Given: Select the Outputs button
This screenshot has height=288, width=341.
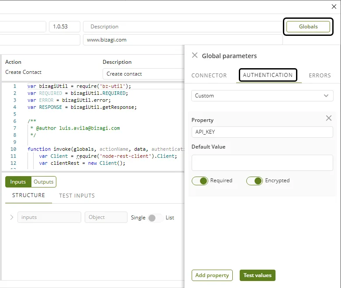Looking at the screenshot, I should click(44, 182).
